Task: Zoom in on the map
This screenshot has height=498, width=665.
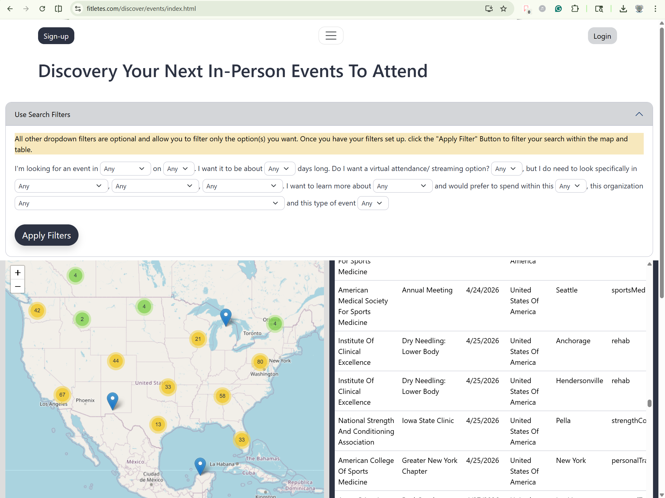Action: (18, 273)
